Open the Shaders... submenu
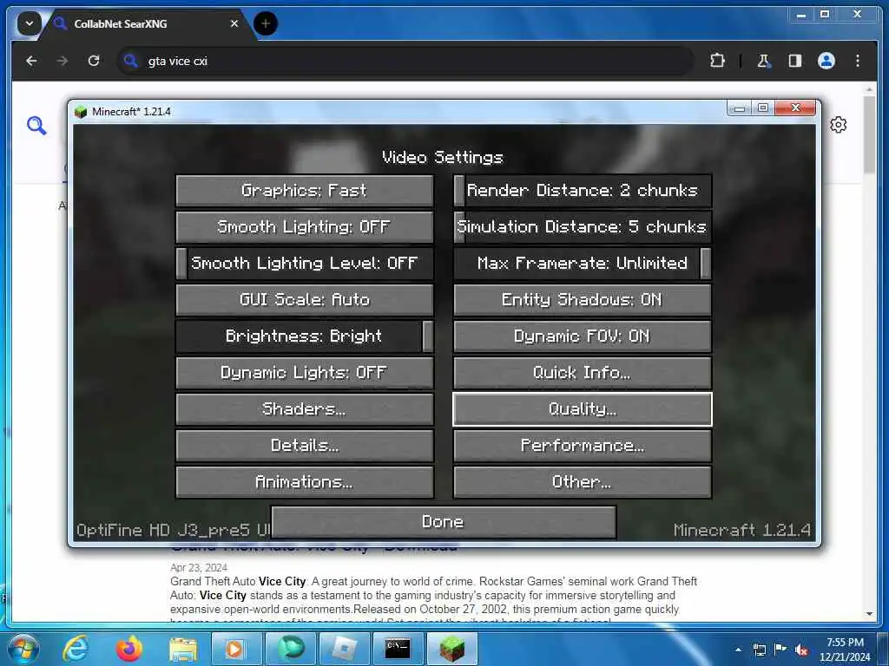The image size is (889, 666). pyautogui.click(x=305, y=409)
